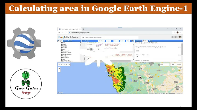The width and height of the screenshot is (197, 110).
Task: Go forward in the browser
Action: tap(62, 32)
